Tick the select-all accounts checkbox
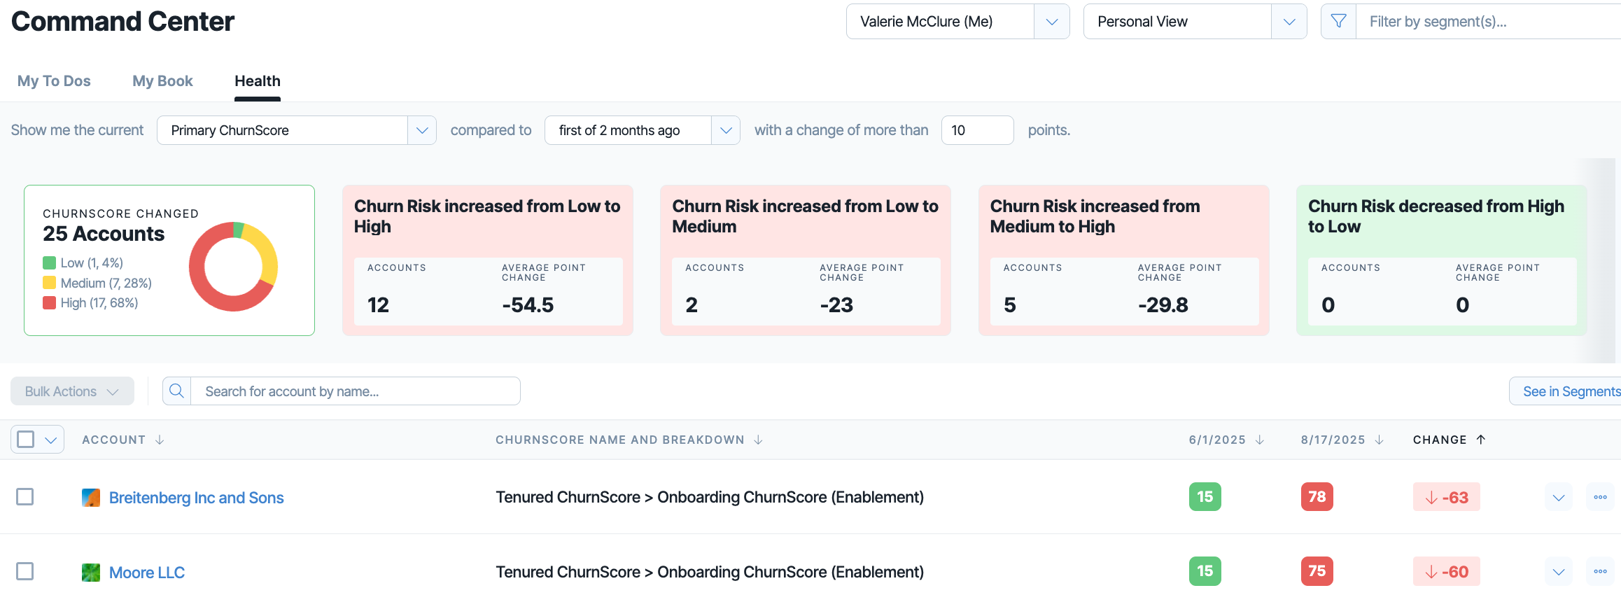 click(26, 439)
